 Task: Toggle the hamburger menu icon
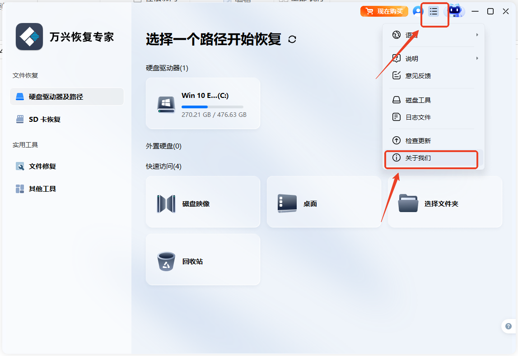pyautogui.click(x=434, y=12)
